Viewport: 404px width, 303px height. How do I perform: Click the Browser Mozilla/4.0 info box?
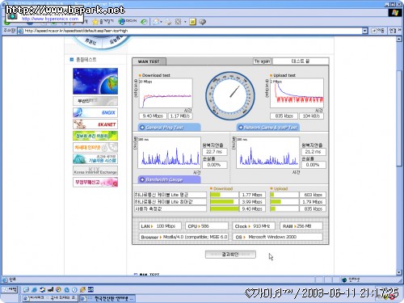183,237
